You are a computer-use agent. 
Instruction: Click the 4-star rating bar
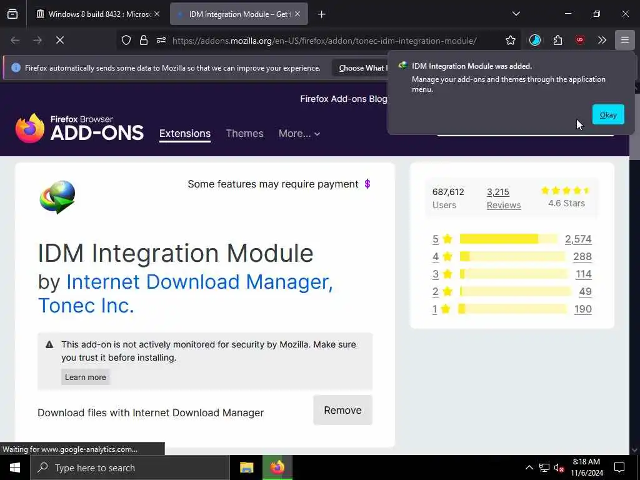click(512, 256)
